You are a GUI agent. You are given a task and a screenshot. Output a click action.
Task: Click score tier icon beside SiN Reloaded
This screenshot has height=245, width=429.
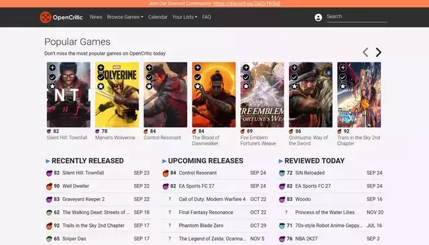[x=282, y=173]
